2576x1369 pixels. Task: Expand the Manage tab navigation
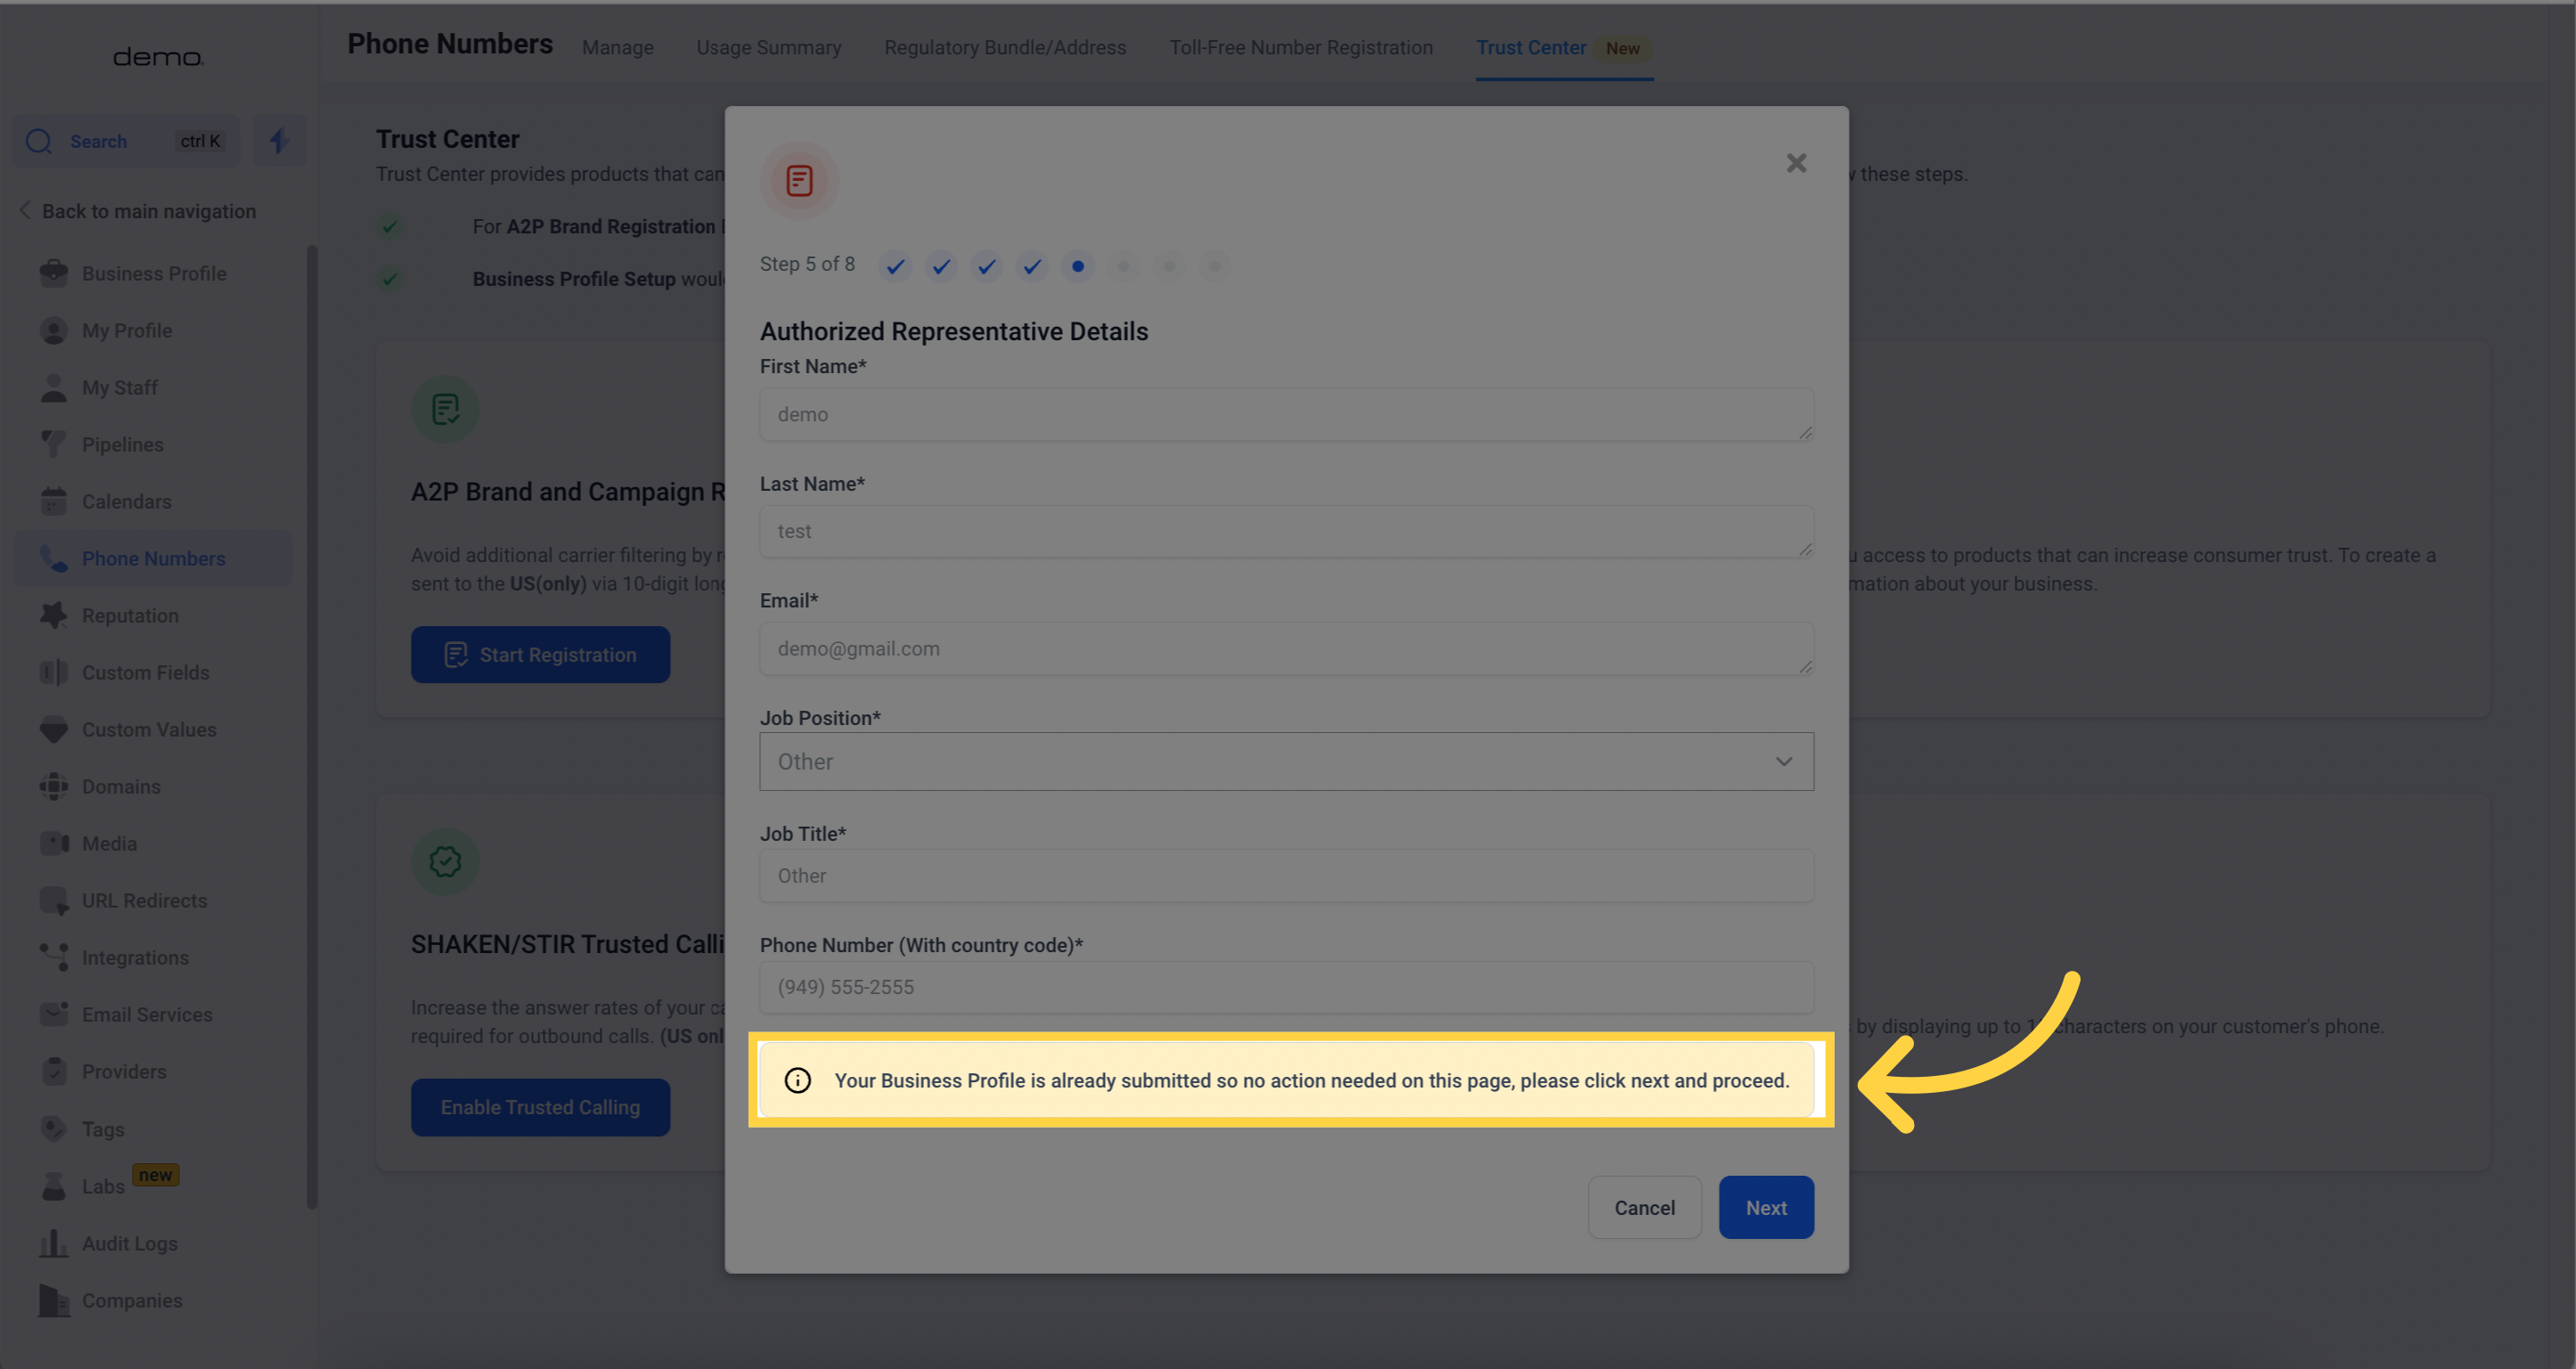point(617,48)
